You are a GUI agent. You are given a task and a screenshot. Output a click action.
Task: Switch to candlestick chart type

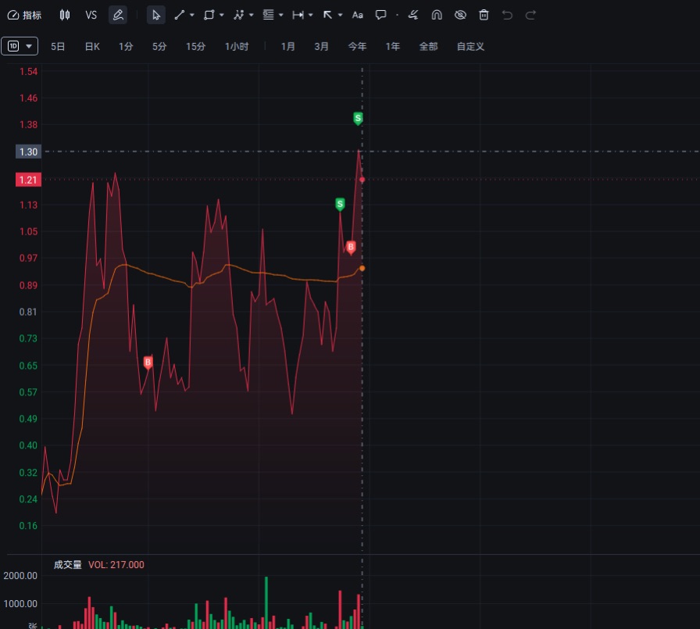(65, 15)
